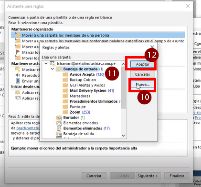
Task: Click the GCH Alertas y Avisos folder icon
Action: [65, 85]
